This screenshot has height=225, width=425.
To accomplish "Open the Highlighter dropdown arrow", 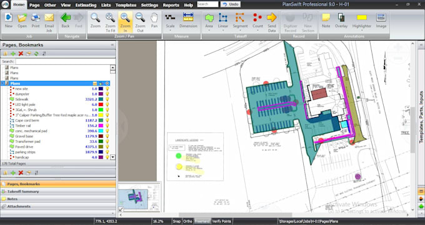I will (x=362, y=31).
